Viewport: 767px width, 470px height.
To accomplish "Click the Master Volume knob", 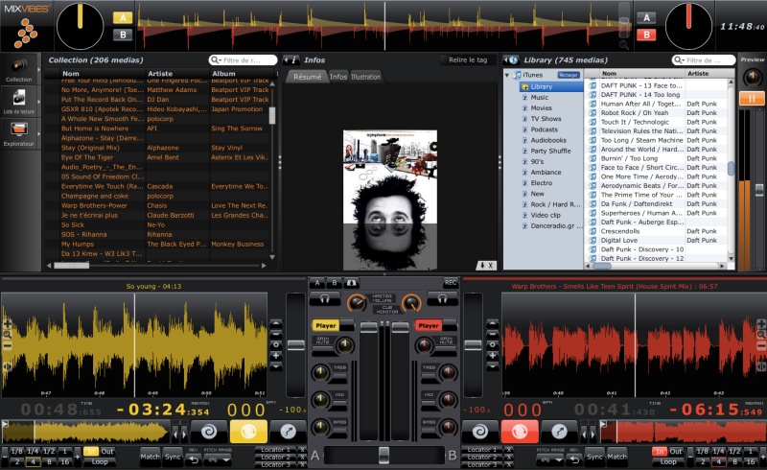I will [357, 303].
